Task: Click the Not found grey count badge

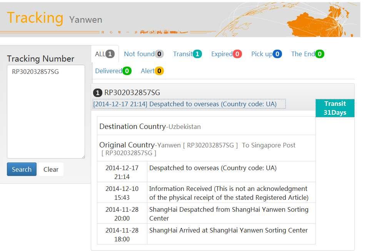Action: coord(159,54)
